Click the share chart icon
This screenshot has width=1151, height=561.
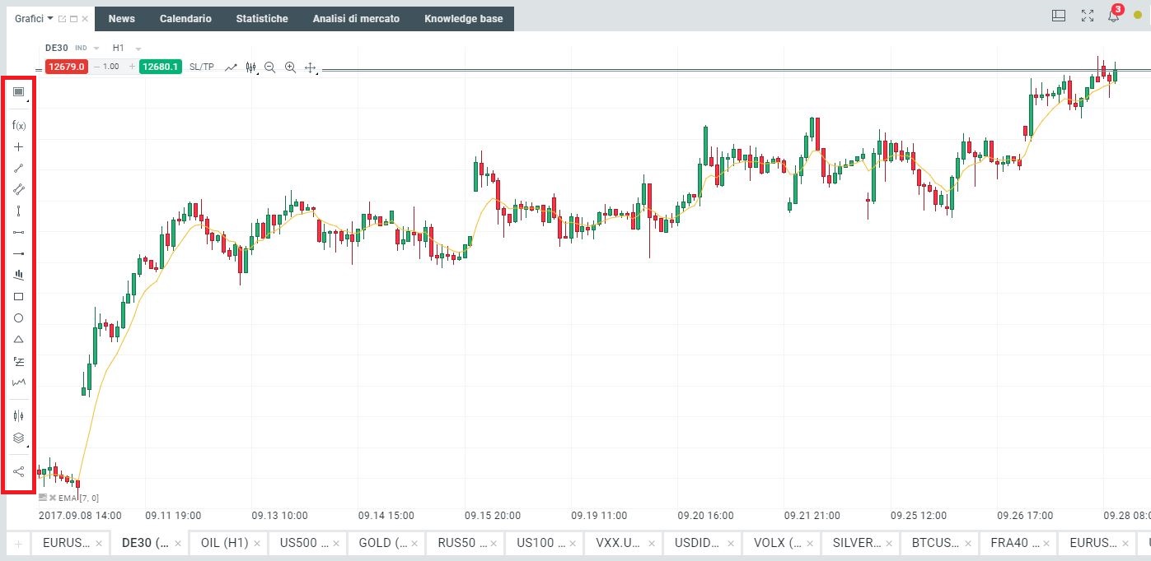pos(19,471)
